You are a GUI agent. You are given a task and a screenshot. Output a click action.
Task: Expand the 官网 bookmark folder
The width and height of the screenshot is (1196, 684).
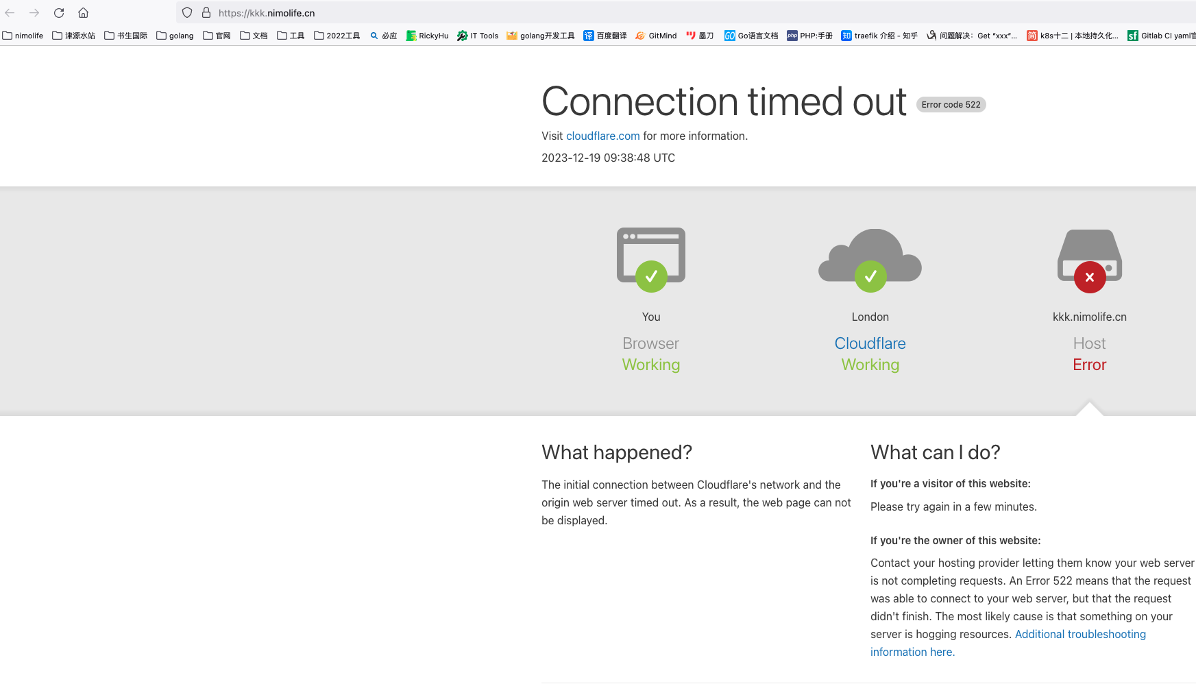coord(217,36)
